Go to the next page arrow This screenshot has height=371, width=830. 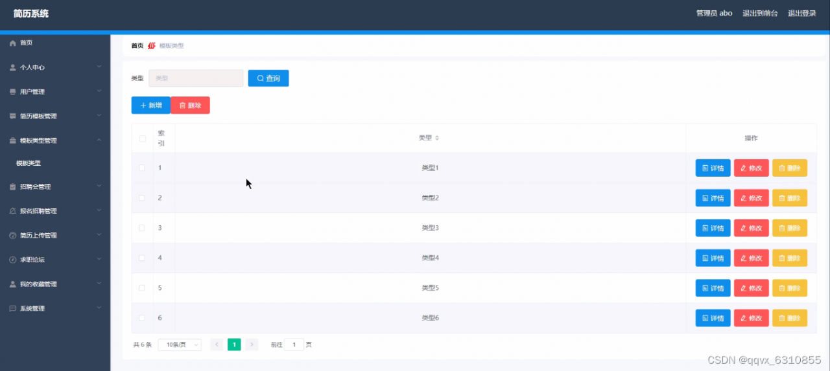[x=252, y=344]
